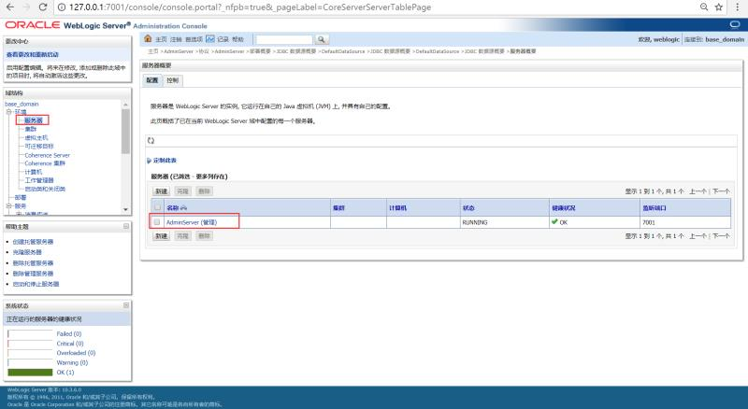Click the lower delete button
Viewport: 748px width, 409px height.
204,236
